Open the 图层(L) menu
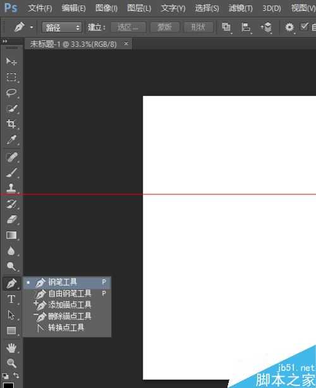The height and width of the screenshot is (388, 316). click(139, 8)
